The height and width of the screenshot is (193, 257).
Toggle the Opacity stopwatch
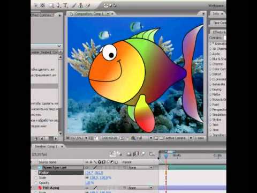coord(36,183)
